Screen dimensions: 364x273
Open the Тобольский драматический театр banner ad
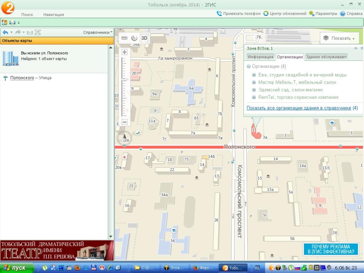pos(57,250)
